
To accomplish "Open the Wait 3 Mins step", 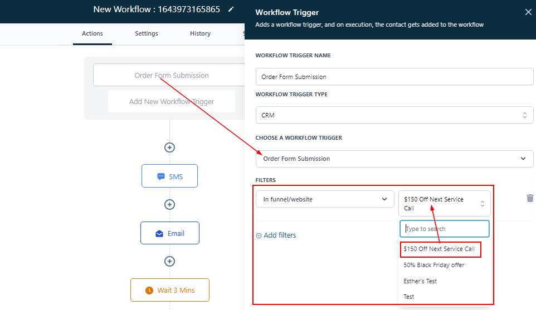I will click(x=170, y=290).
